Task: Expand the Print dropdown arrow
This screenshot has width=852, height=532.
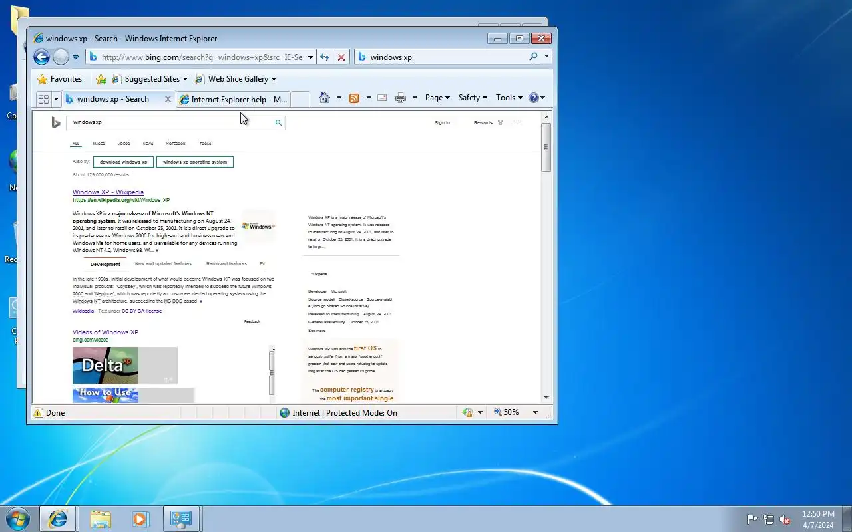Action: click(415, 98)
